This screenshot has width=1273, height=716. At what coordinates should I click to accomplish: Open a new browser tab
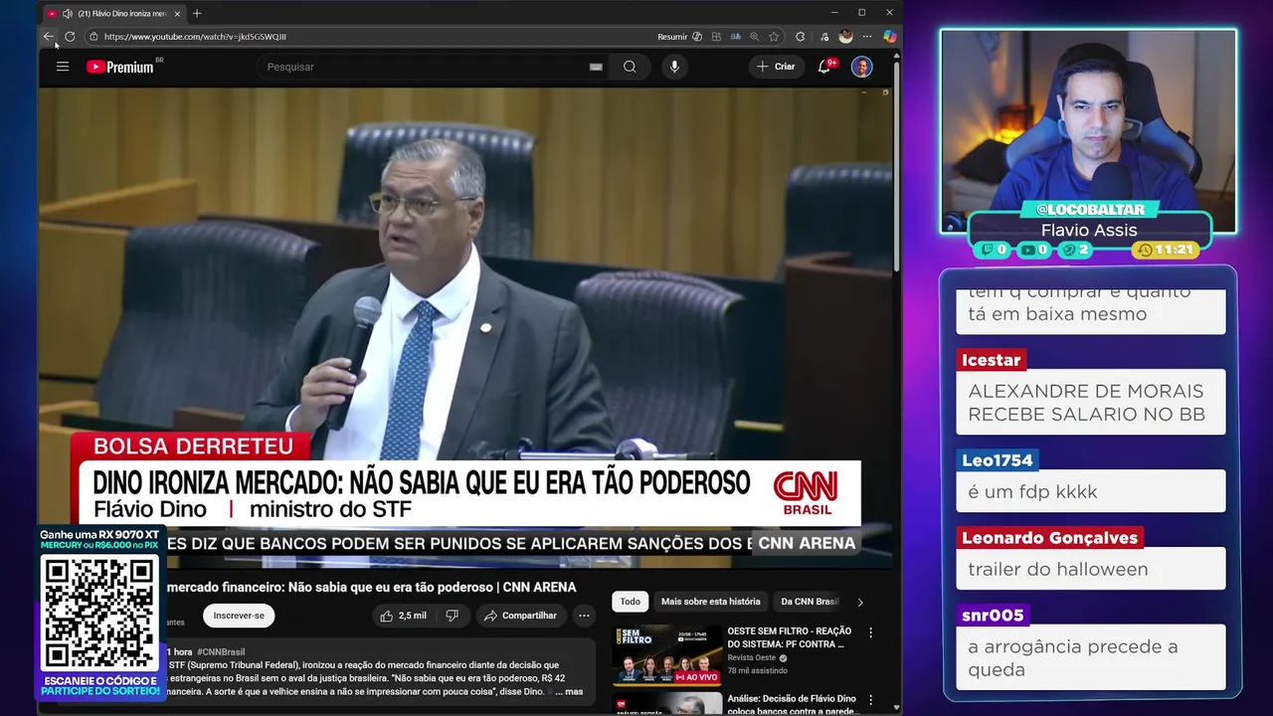(x=197, y=14)
